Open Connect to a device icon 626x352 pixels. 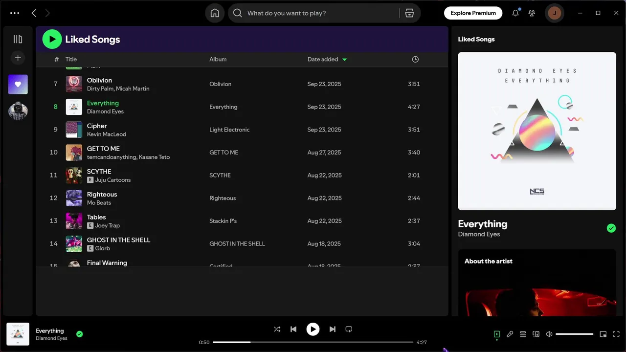tap(536, 334)
